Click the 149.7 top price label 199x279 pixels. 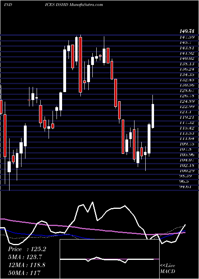[x=187, y=32]
